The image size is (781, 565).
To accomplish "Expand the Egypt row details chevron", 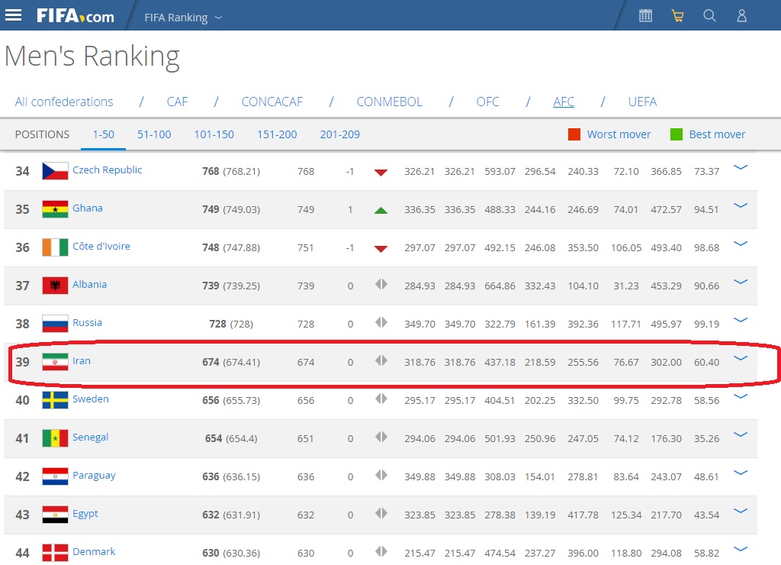I will pos(740,510).
